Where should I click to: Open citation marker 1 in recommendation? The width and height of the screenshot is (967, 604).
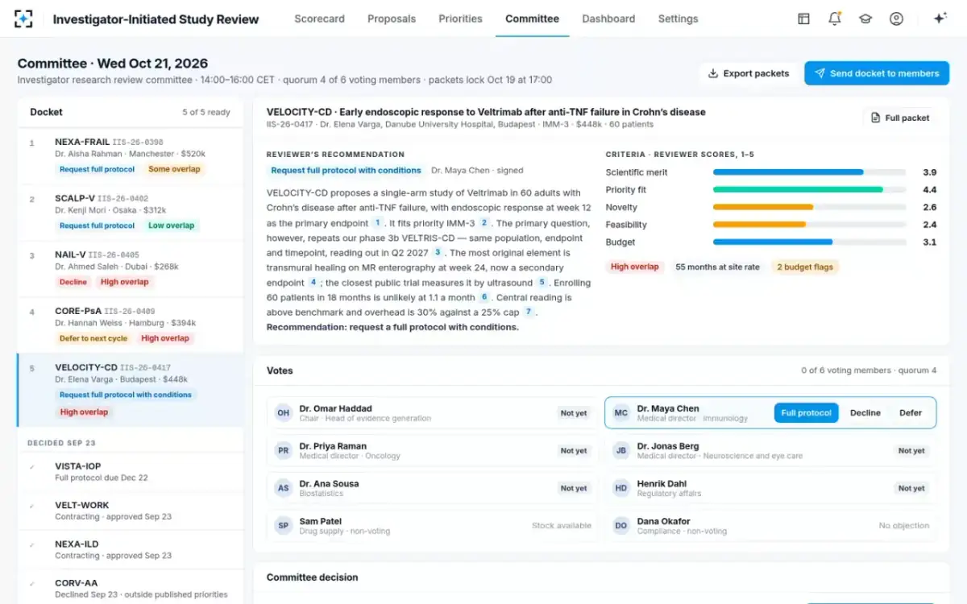pos(377,223)
